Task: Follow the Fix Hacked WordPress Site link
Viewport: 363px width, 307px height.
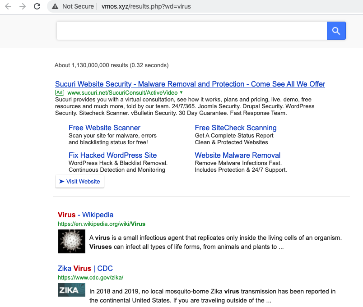Action: [112, 155]
